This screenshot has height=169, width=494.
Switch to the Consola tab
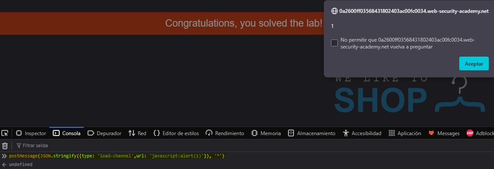[x=67, y=133]
